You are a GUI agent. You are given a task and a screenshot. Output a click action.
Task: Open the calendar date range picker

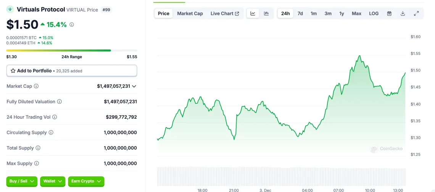[x=389, y=13]
